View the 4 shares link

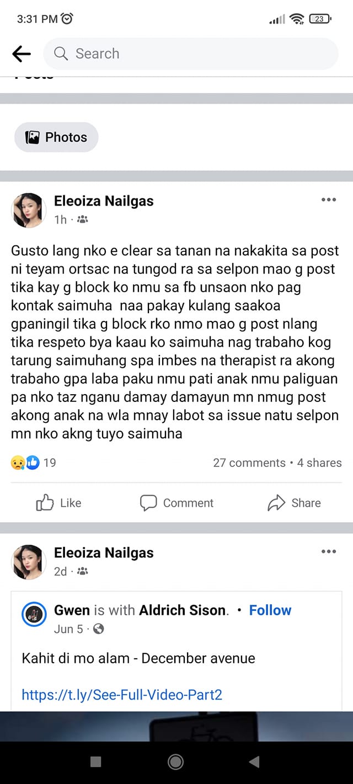pos(319,463)
